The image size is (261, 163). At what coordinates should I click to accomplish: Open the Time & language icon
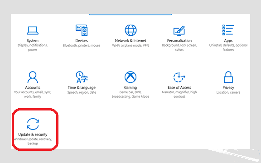(x=82, y=77)
